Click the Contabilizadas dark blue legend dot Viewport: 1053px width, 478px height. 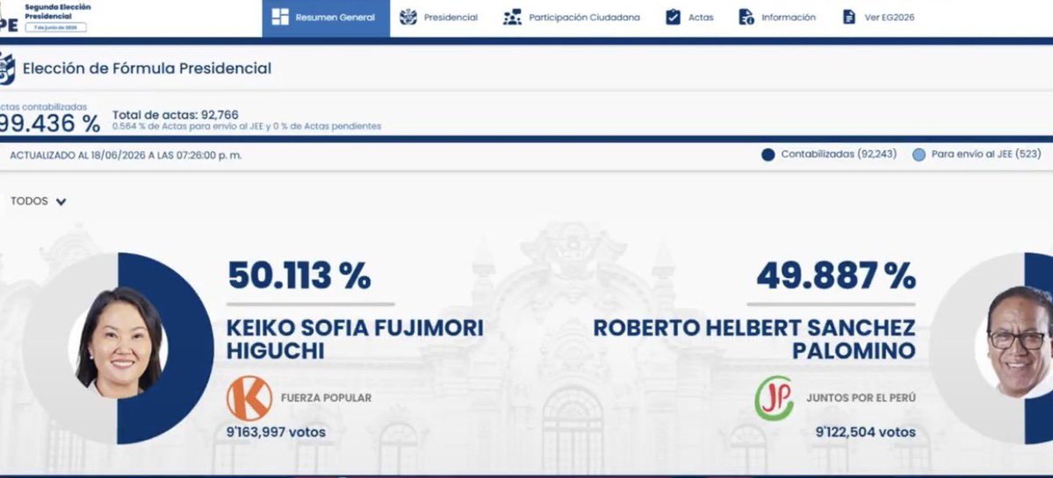(x=768, y=155)
